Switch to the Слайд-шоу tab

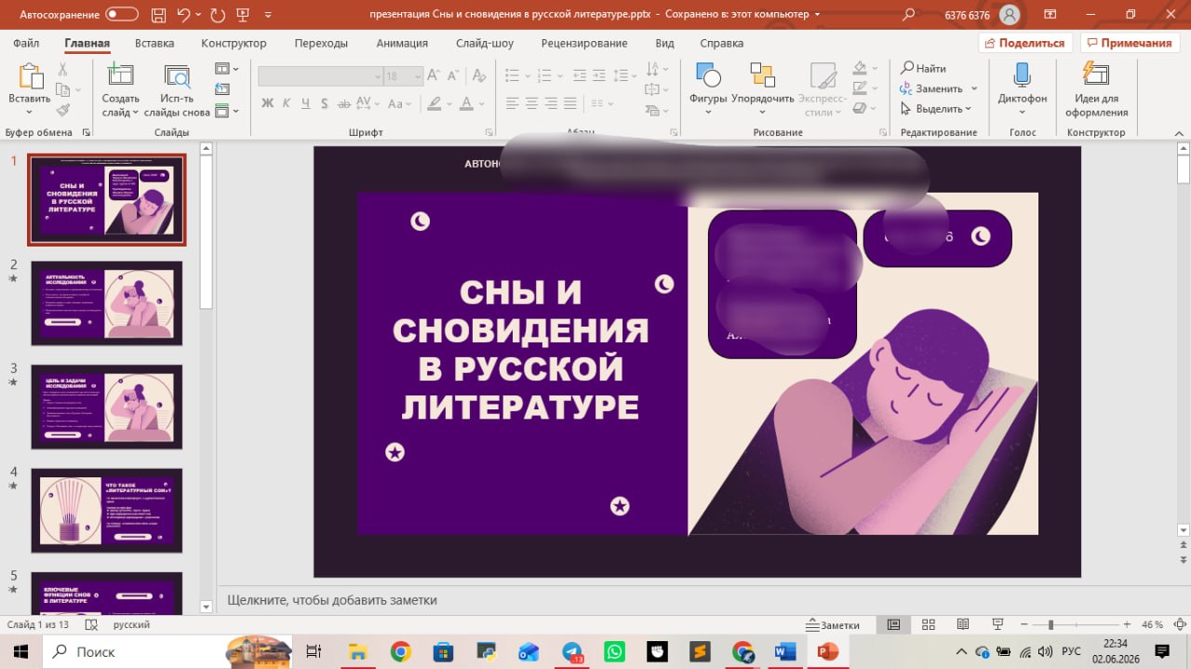pyautogui.click(x=485, y=43)
